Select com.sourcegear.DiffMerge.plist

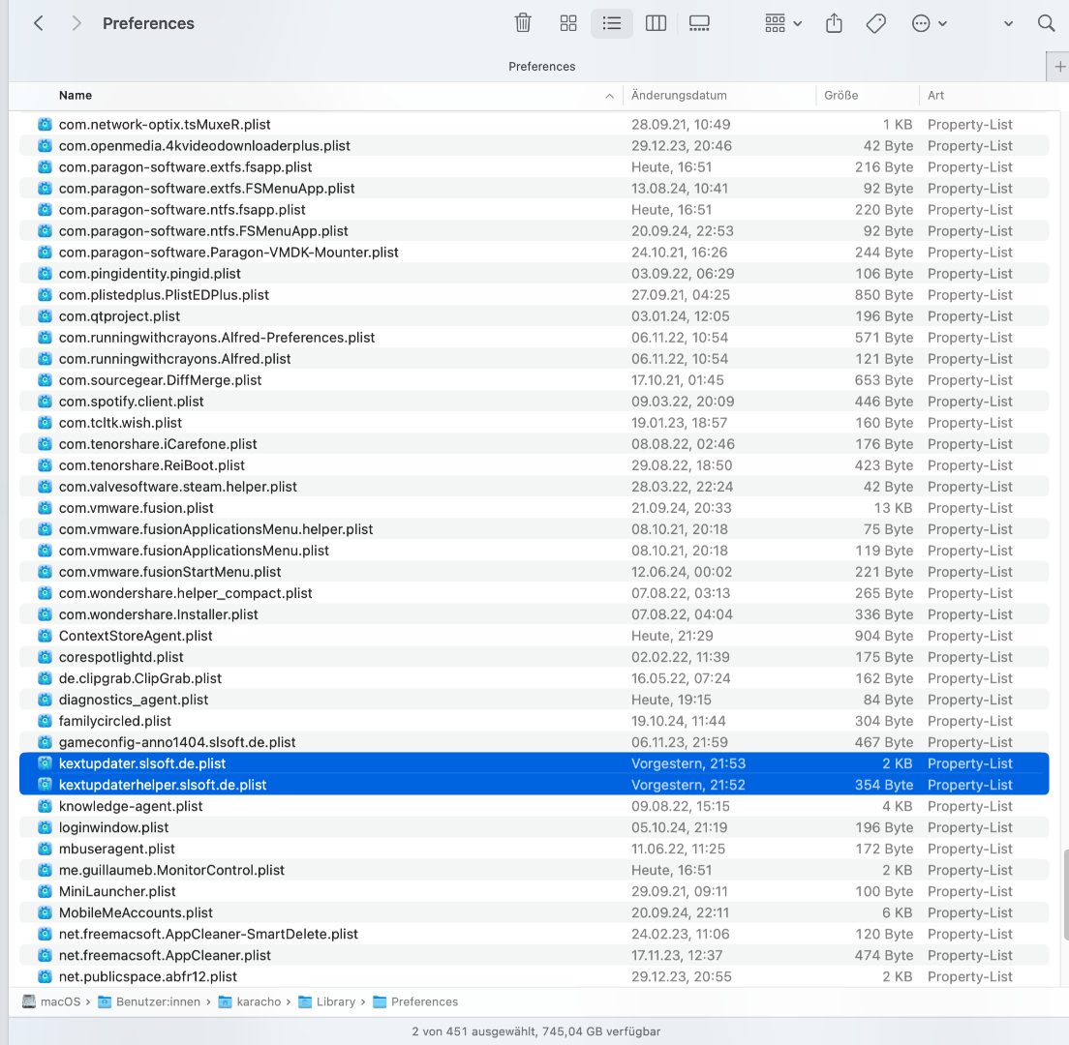coord(534,380)
